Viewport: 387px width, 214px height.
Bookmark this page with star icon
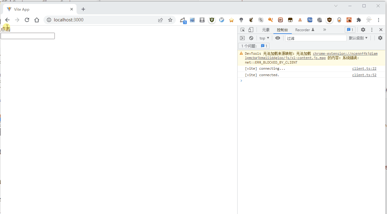[170, 20]
